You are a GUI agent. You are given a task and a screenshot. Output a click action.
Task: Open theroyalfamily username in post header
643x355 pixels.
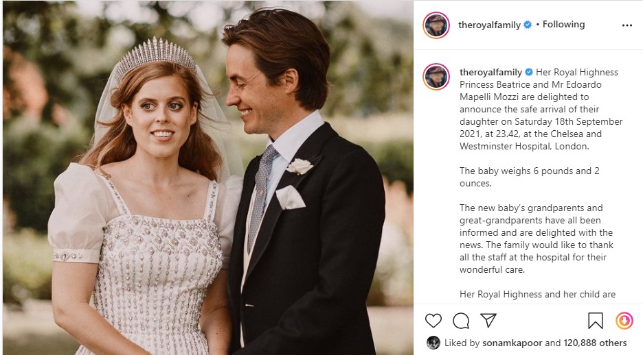(489, 25)
